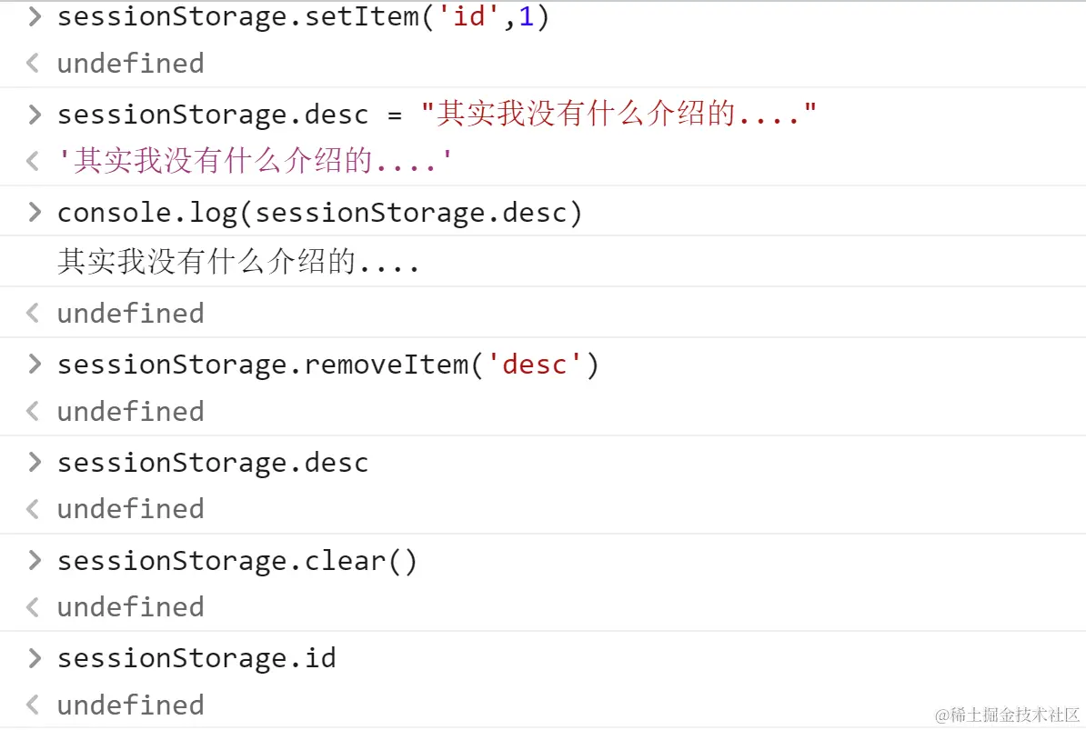Click the output arrow below the sessionStorage.setItem line
The image size is (1086, 730).
coord(33,64)
